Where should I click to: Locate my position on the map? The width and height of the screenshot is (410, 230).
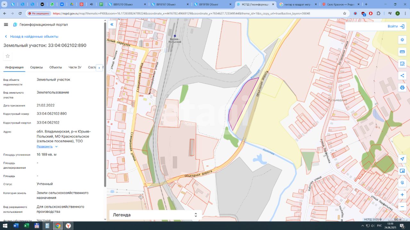tap(402, 159)
